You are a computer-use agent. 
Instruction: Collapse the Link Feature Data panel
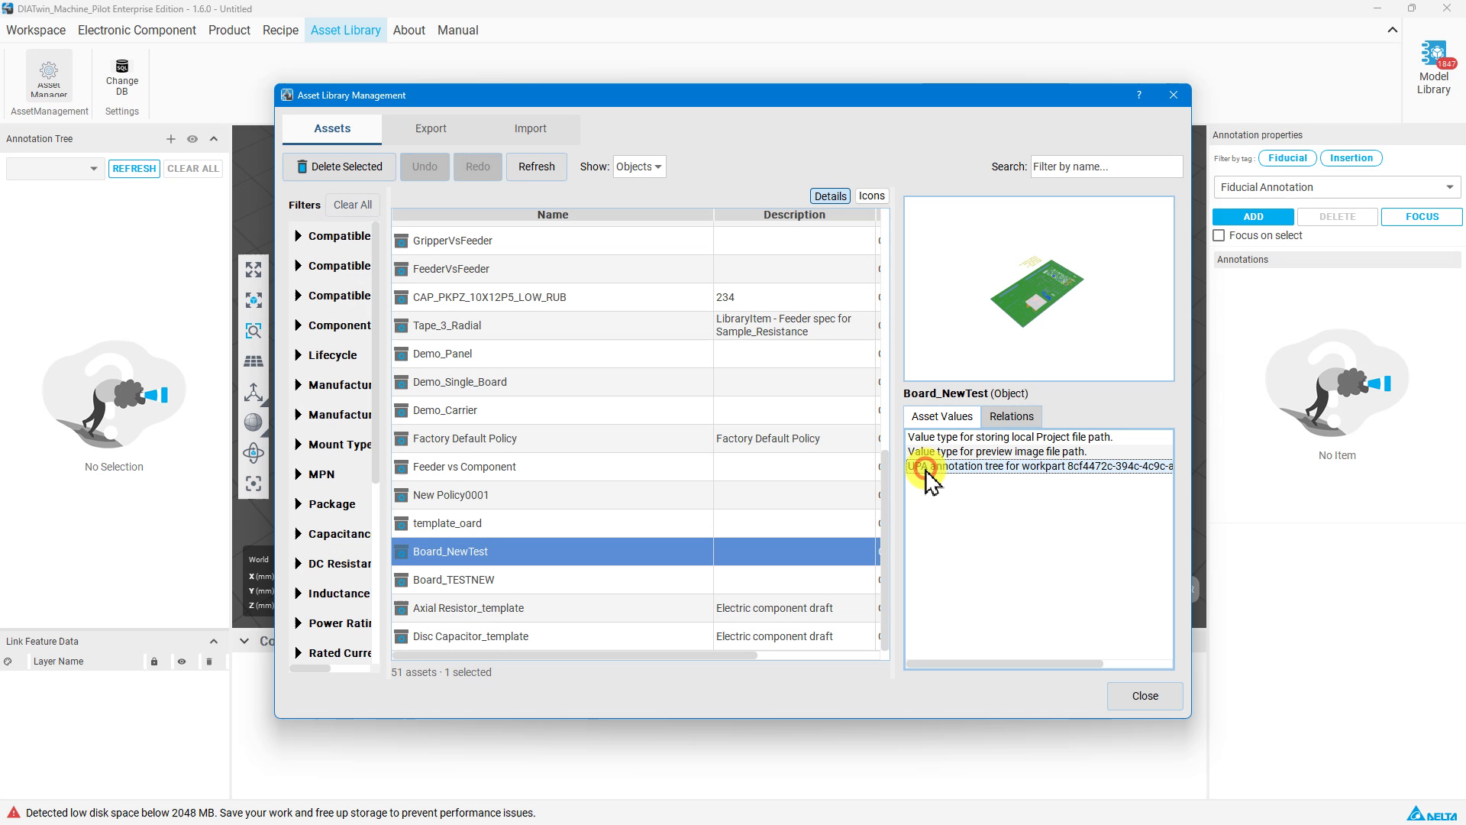[214, 642]
